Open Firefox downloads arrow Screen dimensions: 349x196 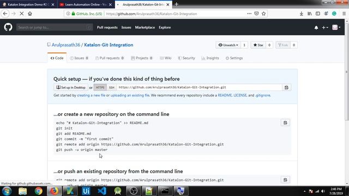(302, 14)
